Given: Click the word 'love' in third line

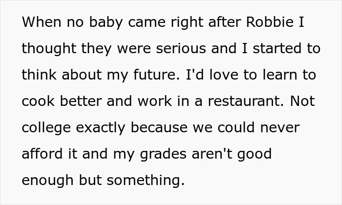Looking at the screenshot, I should pyautogui.click(x=224, y=75).
